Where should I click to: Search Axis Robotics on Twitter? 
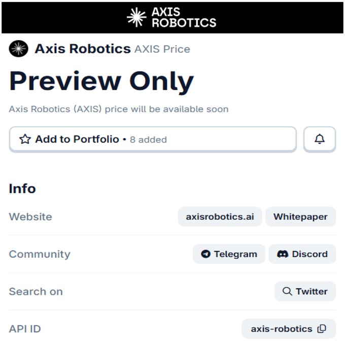click(x=305, y=291)
